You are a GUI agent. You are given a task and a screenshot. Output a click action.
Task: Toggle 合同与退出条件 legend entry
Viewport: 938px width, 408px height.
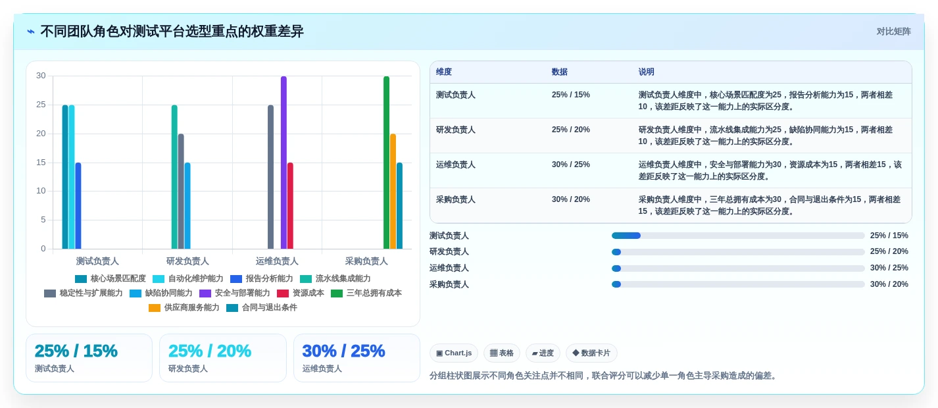[x=262, y=307]
